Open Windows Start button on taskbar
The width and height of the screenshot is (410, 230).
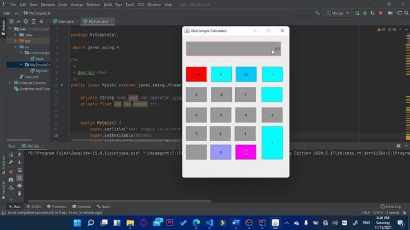click(x=77, y=223)
